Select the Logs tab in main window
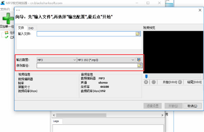The image size is (204, 132). 56,121
